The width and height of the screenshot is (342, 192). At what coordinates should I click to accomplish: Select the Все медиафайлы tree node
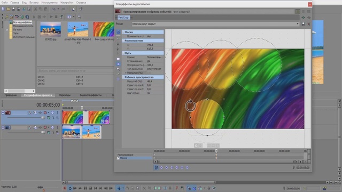click(x=22, y=22)
